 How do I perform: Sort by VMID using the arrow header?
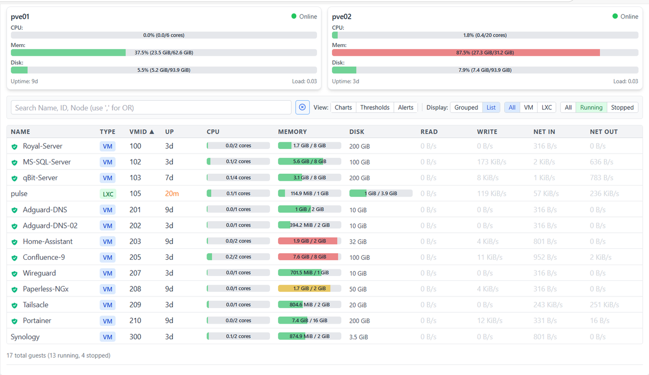(x=142, y=131)
